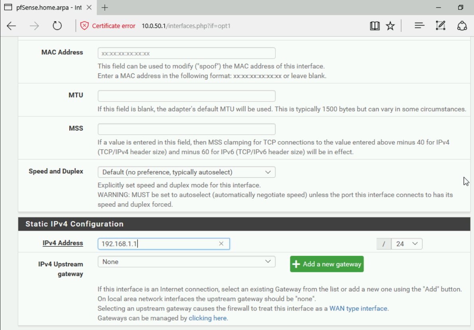The image size is (474, 330).
Task: Clear the IPv4 Address field X
Action: coord(221,244)
